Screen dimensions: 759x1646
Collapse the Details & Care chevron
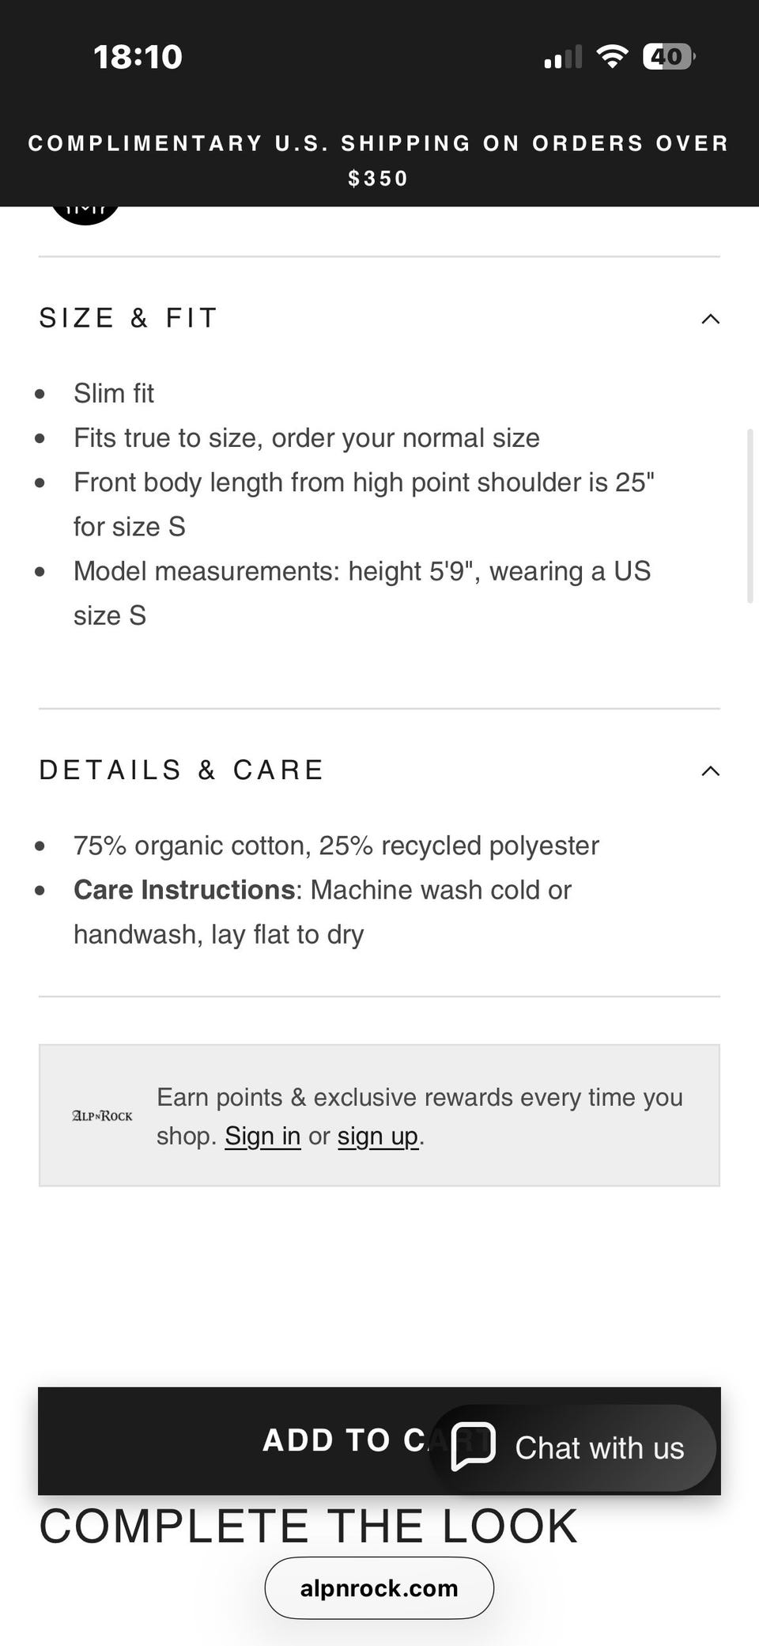[x=710, y=771]
